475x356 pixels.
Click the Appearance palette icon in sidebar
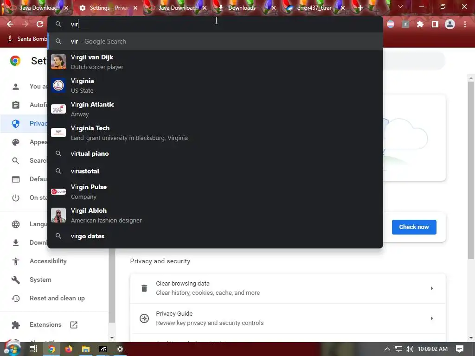[x=16, y=142]
